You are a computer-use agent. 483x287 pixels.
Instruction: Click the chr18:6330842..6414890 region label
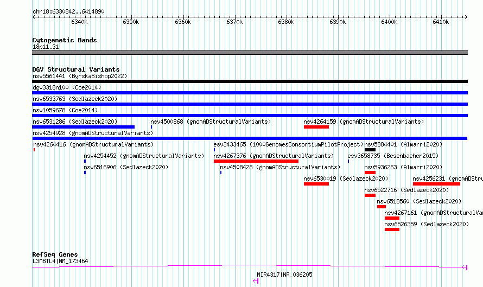click(68, 11)
